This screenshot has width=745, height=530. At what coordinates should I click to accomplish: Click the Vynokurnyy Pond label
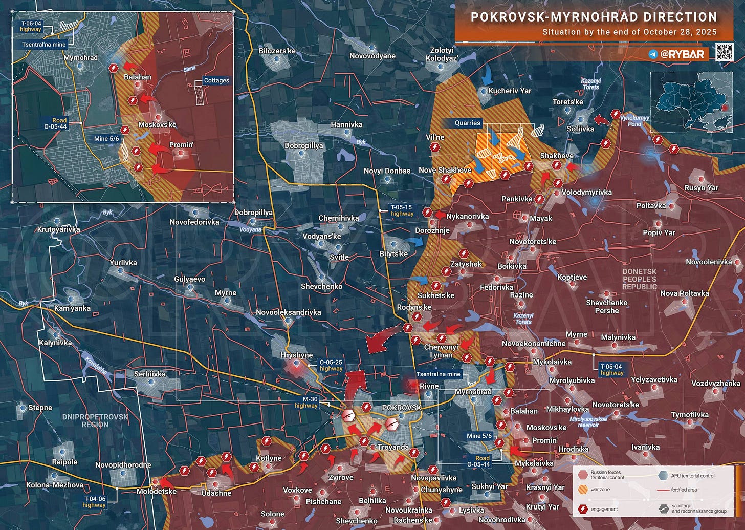coord(634,121)
